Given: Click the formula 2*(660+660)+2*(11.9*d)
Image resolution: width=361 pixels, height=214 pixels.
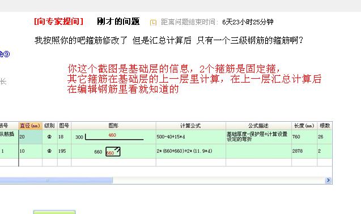Looking at the screenshot, I should coord(184,151).
